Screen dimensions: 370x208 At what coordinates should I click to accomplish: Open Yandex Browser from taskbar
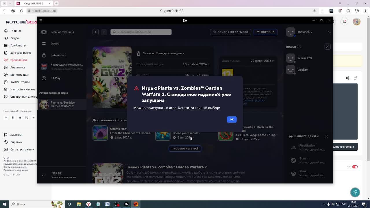(x=88, y=204)
